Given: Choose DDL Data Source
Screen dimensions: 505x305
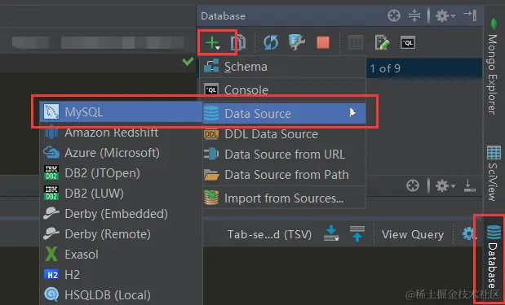Looking at the screenshot, I should (x=284, y=134).
